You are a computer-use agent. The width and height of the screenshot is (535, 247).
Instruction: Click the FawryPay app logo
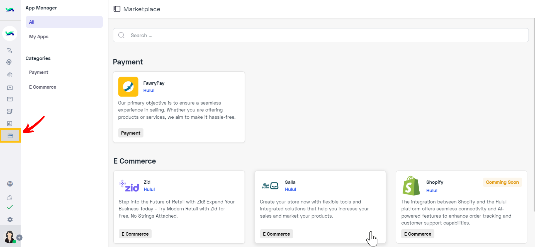128,87
